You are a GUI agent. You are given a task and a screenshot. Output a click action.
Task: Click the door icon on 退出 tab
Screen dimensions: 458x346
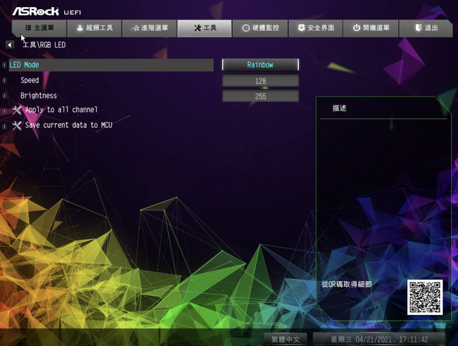point(419,28)
